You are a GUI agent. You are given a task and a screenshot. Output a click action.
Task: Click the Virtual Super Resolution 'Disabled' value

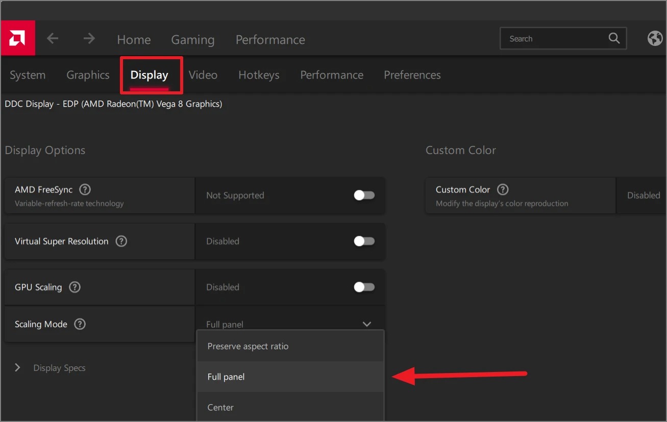(x=223, y=241)
